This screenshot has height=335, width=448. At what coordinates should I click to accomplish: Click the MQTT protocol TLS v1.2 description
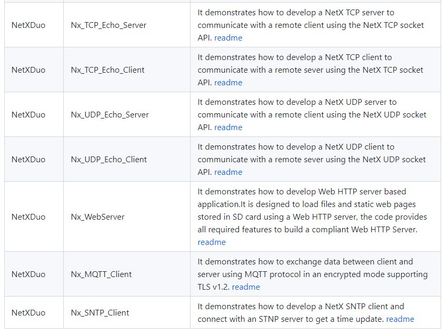(x=313, y=274)
